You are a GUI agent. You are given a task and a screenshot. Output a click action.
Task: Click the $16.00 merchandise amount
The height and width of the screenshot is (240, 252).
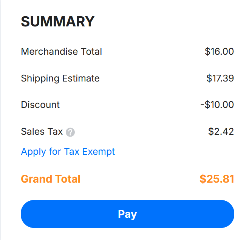point(219,52)
